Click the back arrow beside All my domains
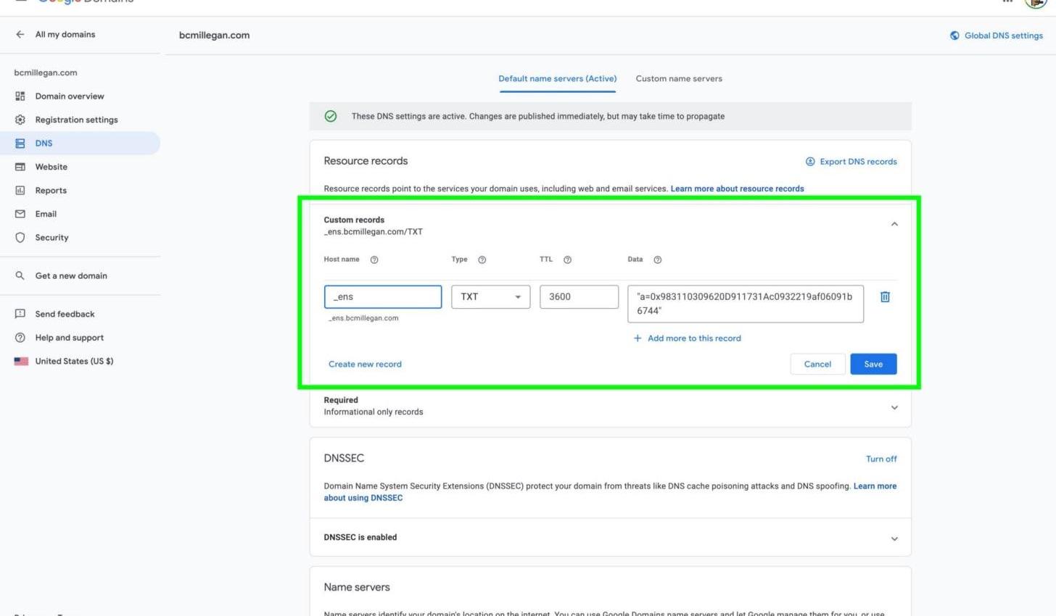This screenshot has height=616, width=1056. 20,34
